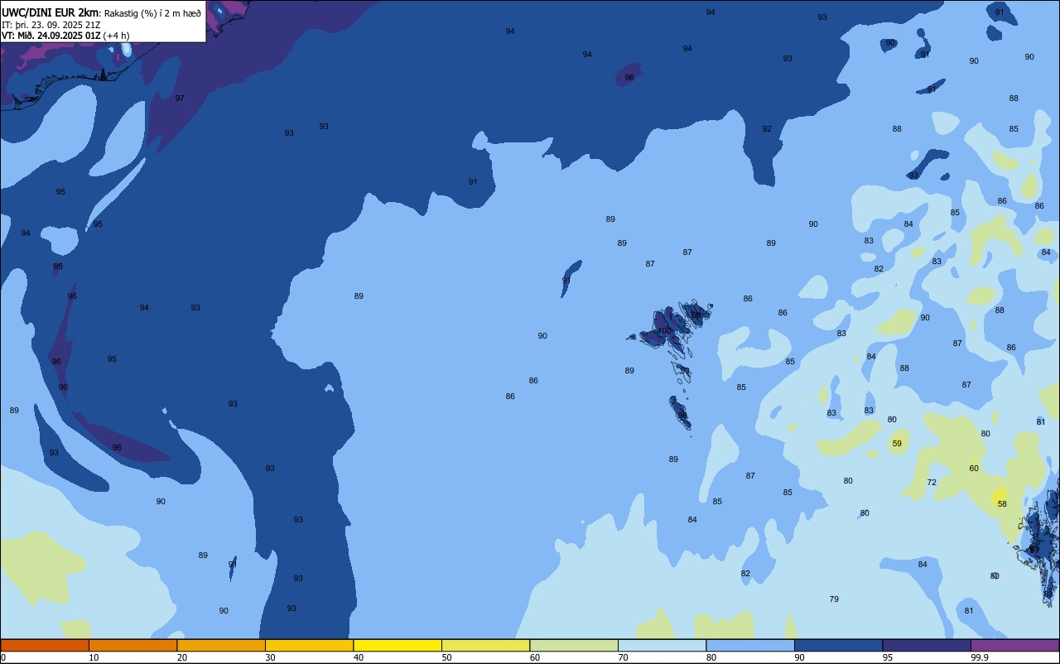Click the "IT: þri. 23. 09. 2025 21Z" line
This screenshot has height=664, width=1060.
pyautogui.click(x=51, y=25)
